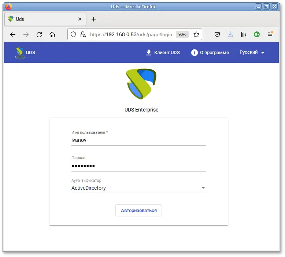Image resolution: width=285 pixels, height=257 pixels.
Task: Maximize the Firefox window
Action: click(x=266, y=7)
